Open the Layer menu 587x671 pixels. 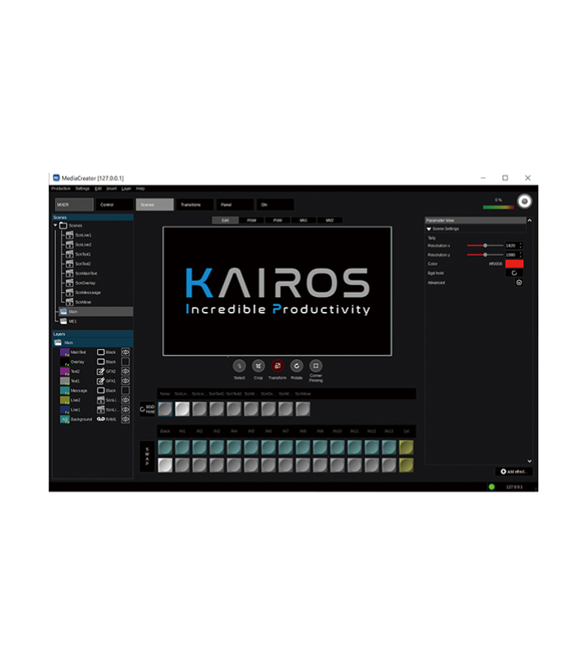pos(127,188)
